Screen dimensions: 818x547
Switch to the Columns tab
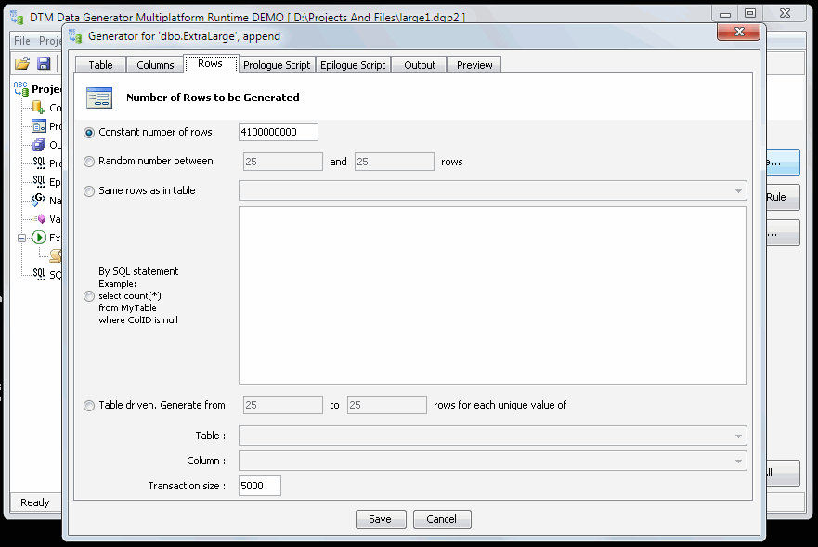[155, 64]
